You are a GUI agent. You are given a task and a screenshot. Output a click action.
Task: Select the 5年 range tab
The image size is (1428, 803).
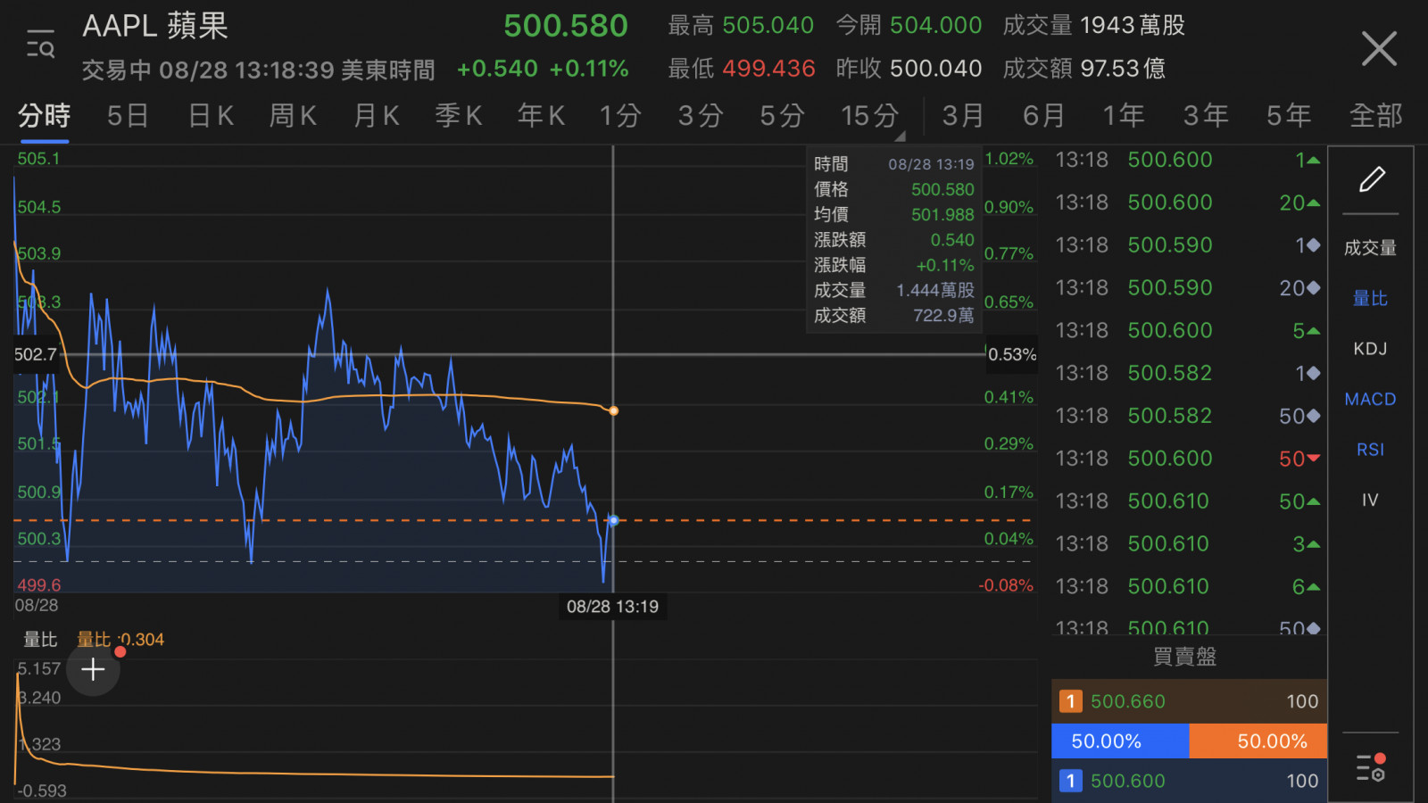[x=1290, y=116]
